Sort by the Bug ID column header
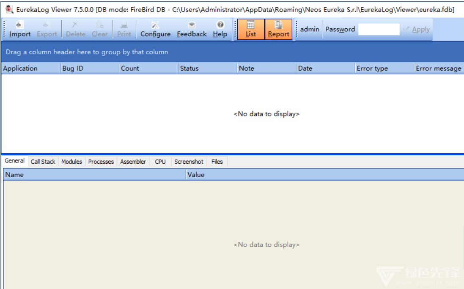The image size is (464, 289). (x=90, y=69)
